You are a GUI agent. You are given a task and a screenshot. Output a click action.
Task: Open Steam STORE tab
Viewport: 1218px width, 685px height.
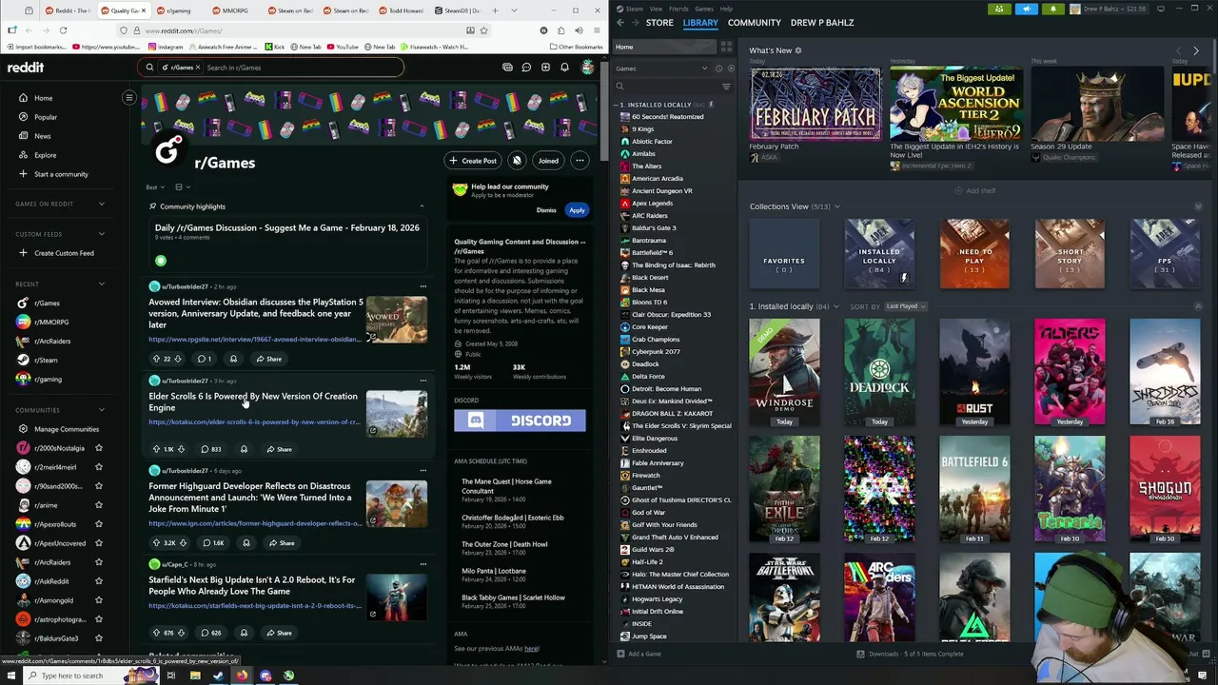[x=659, y=22]
